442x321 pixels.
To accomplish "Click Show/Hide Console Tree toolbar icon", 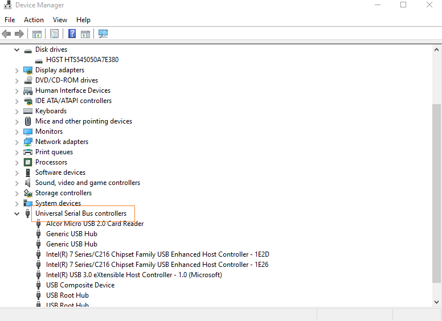I will tap(37, 34).
